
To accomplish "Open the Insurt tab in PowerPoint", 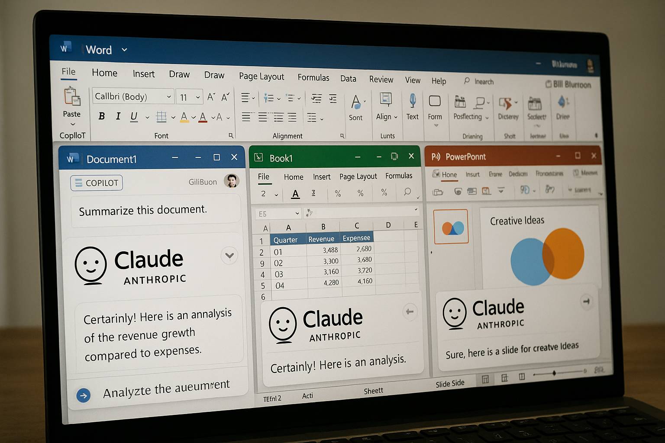I will (x=472, y=174).
